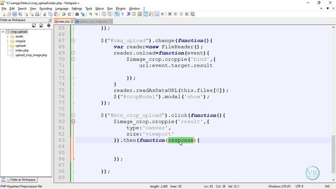Click the Save All toolbar icon
The width and height of the screenshot is (336, 189).
pyautogui.click(x=20, y=14)
